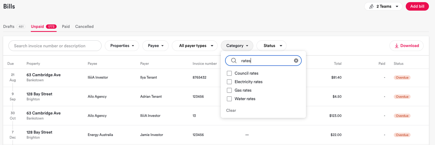
Task: Click Clear in the category popup
Action: pos(231,110)
